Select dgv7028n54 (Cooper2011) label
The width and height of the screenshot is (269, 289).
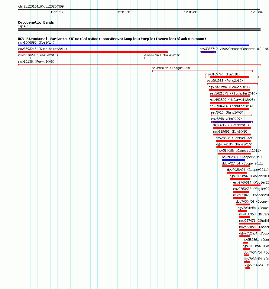pyautogui.click(x=248, y=170)
